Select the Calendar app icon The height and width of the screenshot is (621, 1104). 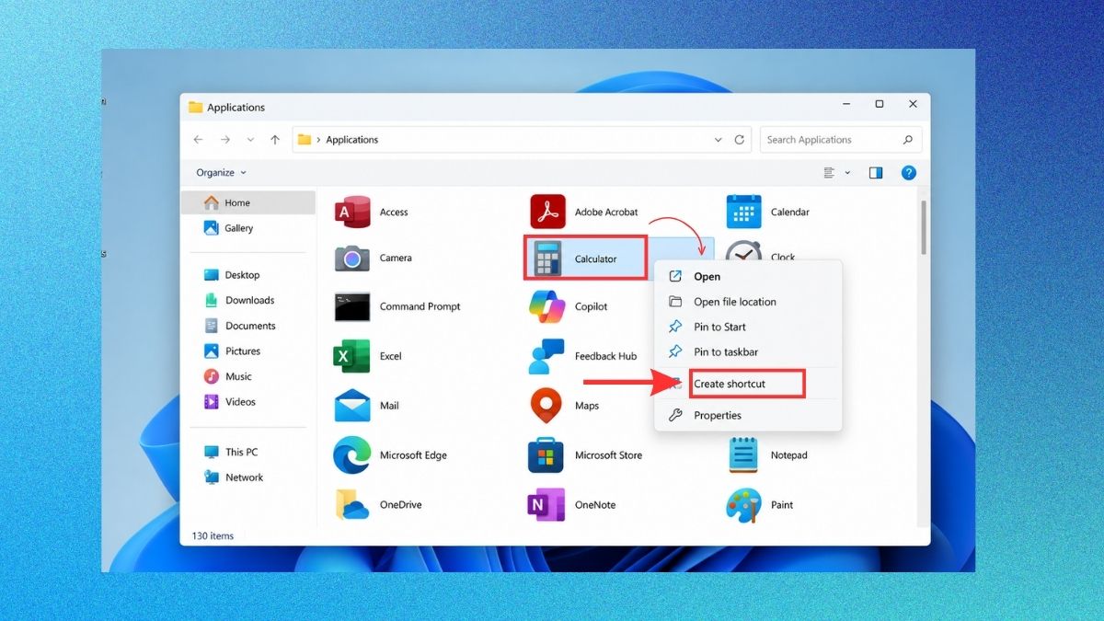pyautogui.click(x=743, y=212)
